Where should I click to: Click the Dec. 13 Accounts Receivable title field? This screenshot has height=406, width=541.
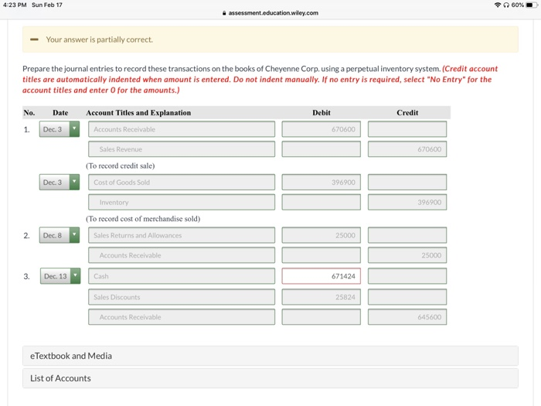tap(182, 317)
